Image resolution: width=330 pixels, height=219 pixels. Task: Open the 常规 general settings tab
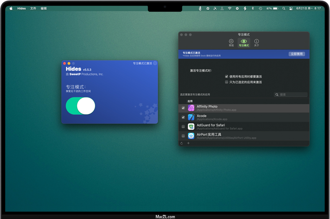coord(231,43)
